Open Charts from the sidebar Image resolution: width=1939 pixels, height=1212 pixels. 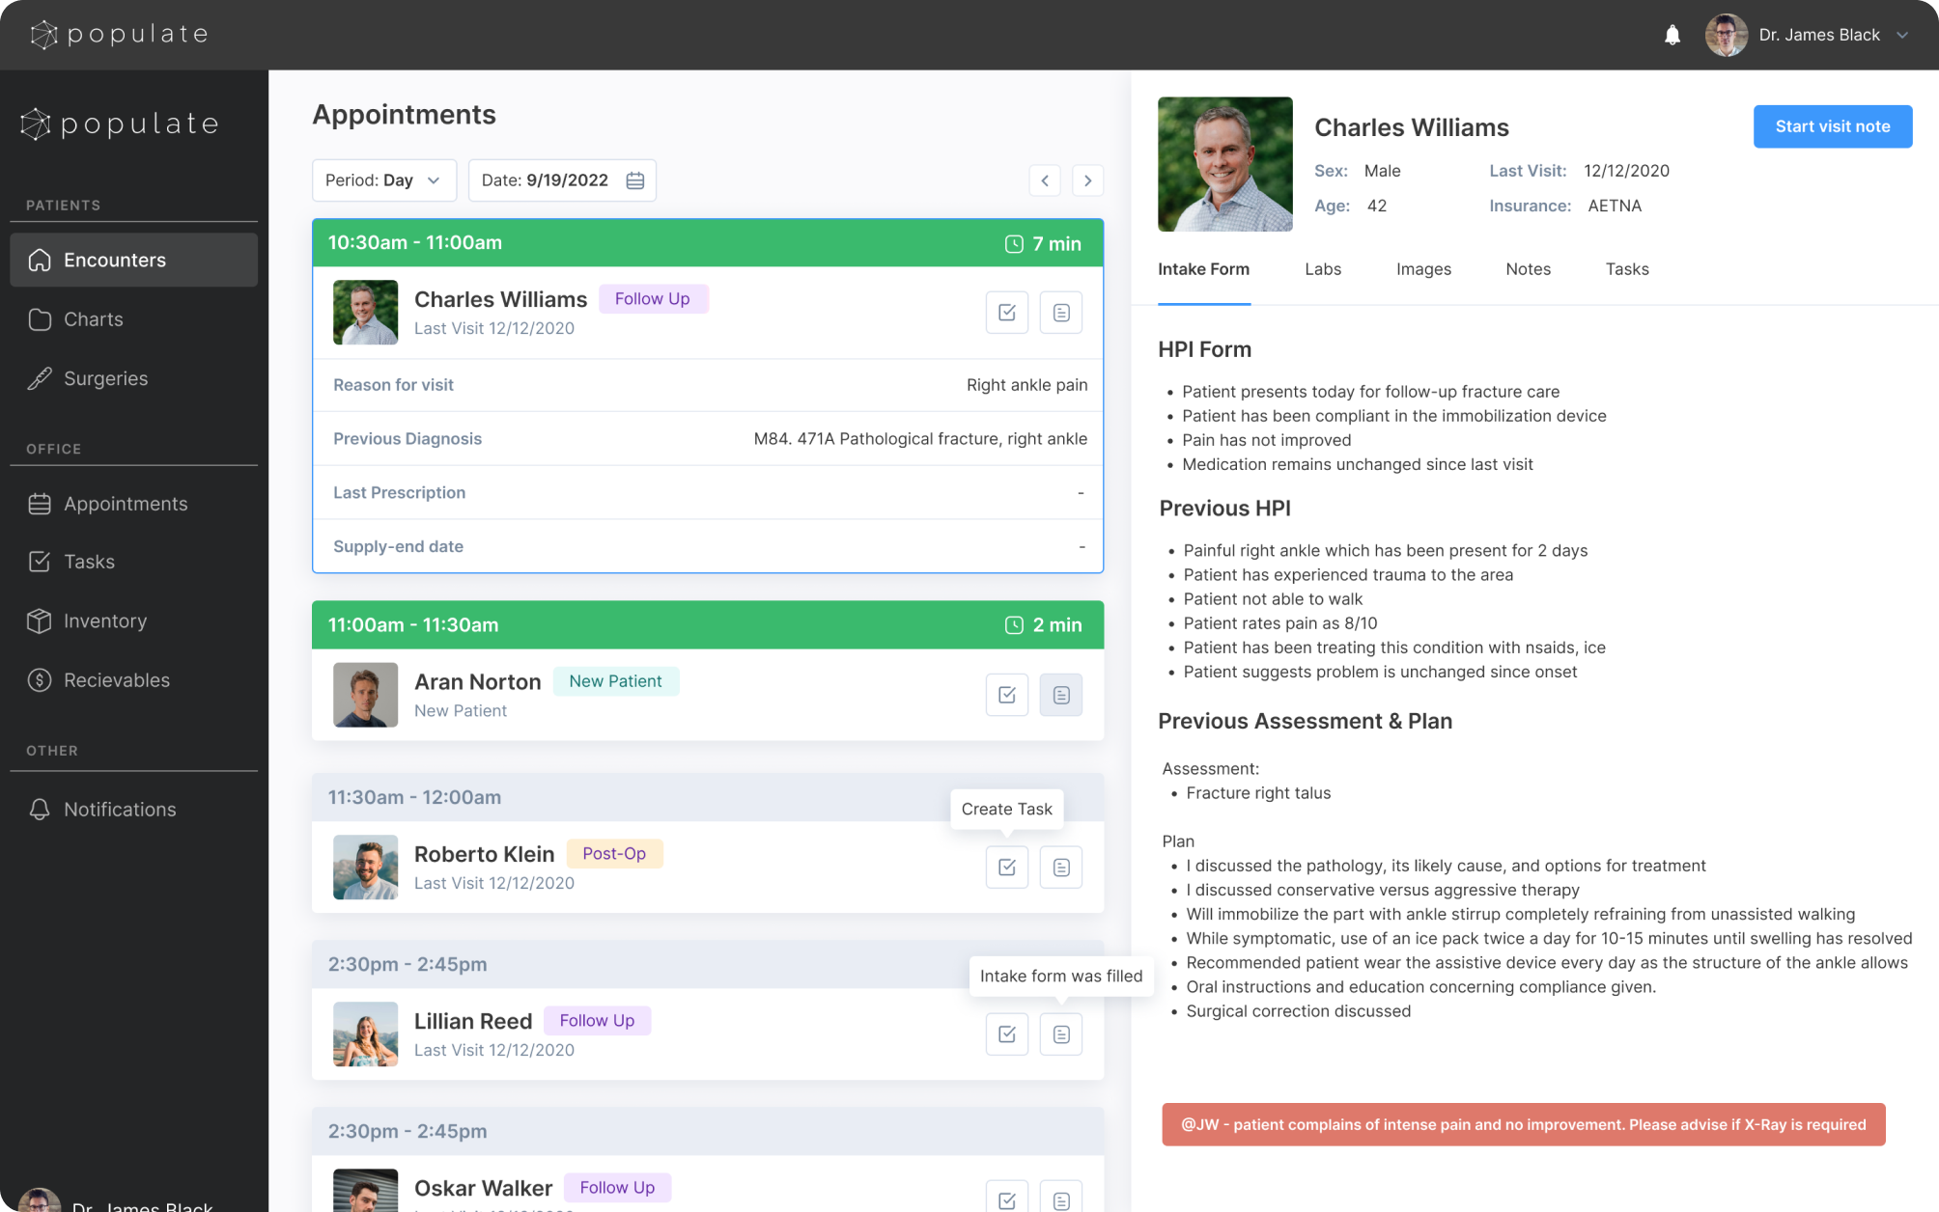(x=93, y=318)
